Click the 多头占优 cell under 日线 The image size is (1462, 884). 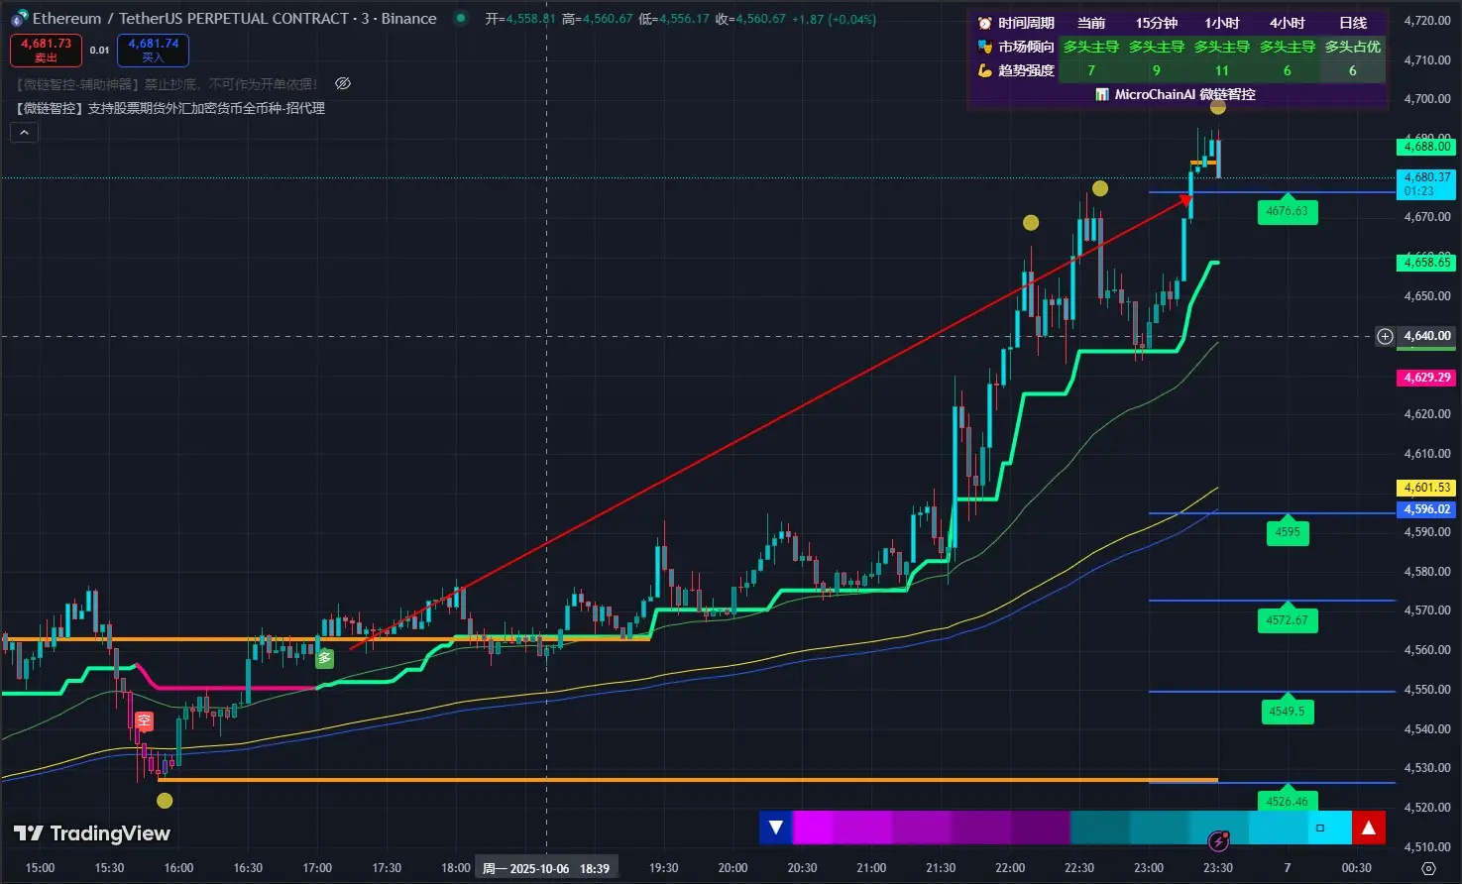[1353, 47]
